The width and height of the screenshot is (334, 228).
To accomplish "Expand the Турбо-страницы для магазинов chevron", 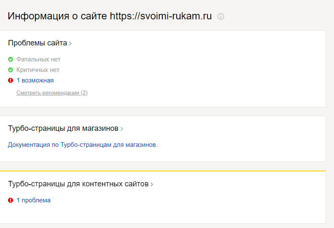I will (122, 129).
